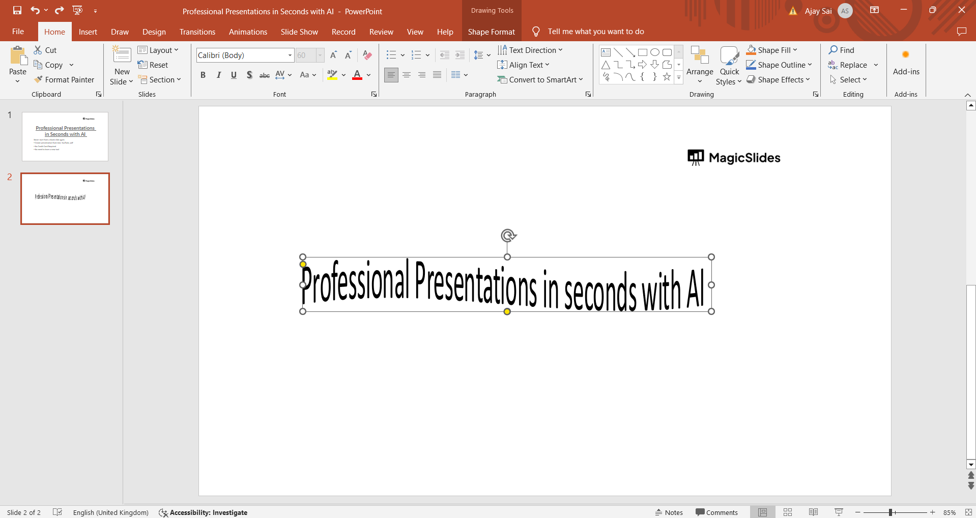Toggle center text alignment
This screenshot has height=518, width=976.
[x=407, y=75]
